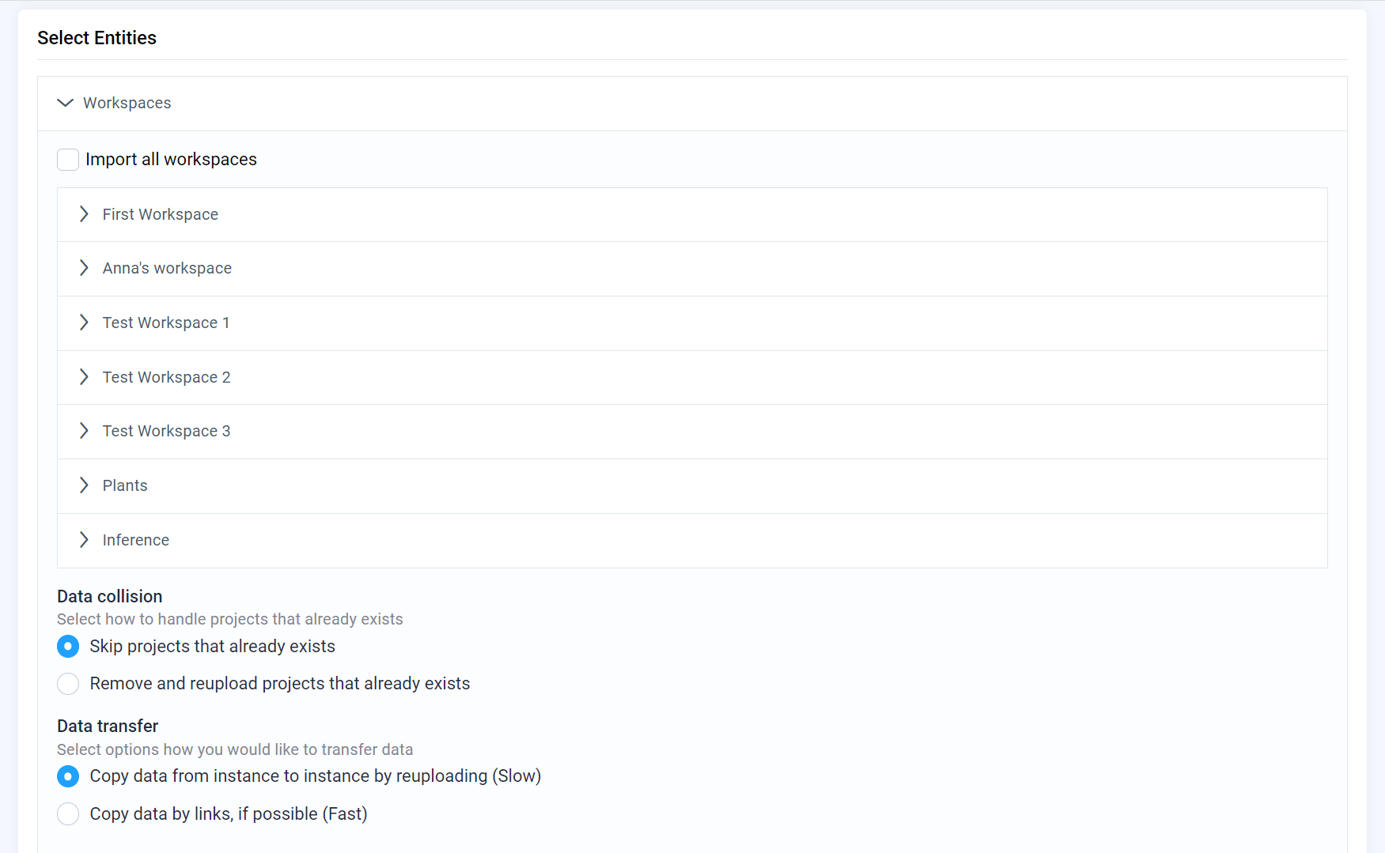This screenshot has width=1385, height=853.
Task: Enable Import all workspaces
Action: 68,159
